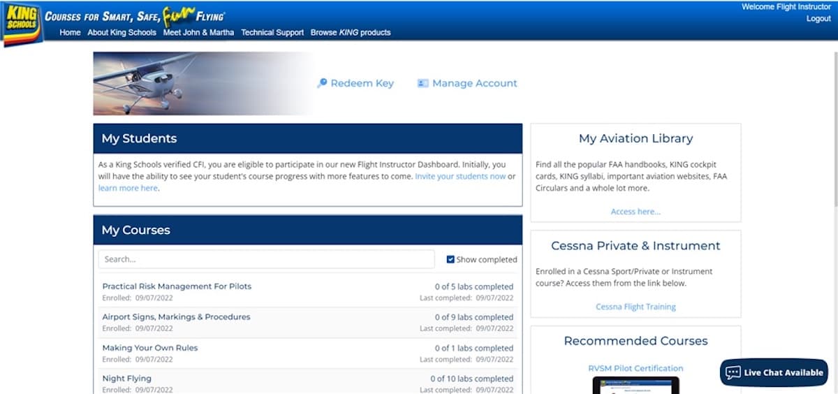
Task: Open the RVSM course tablet thumbnail
Action: [635, 385]
